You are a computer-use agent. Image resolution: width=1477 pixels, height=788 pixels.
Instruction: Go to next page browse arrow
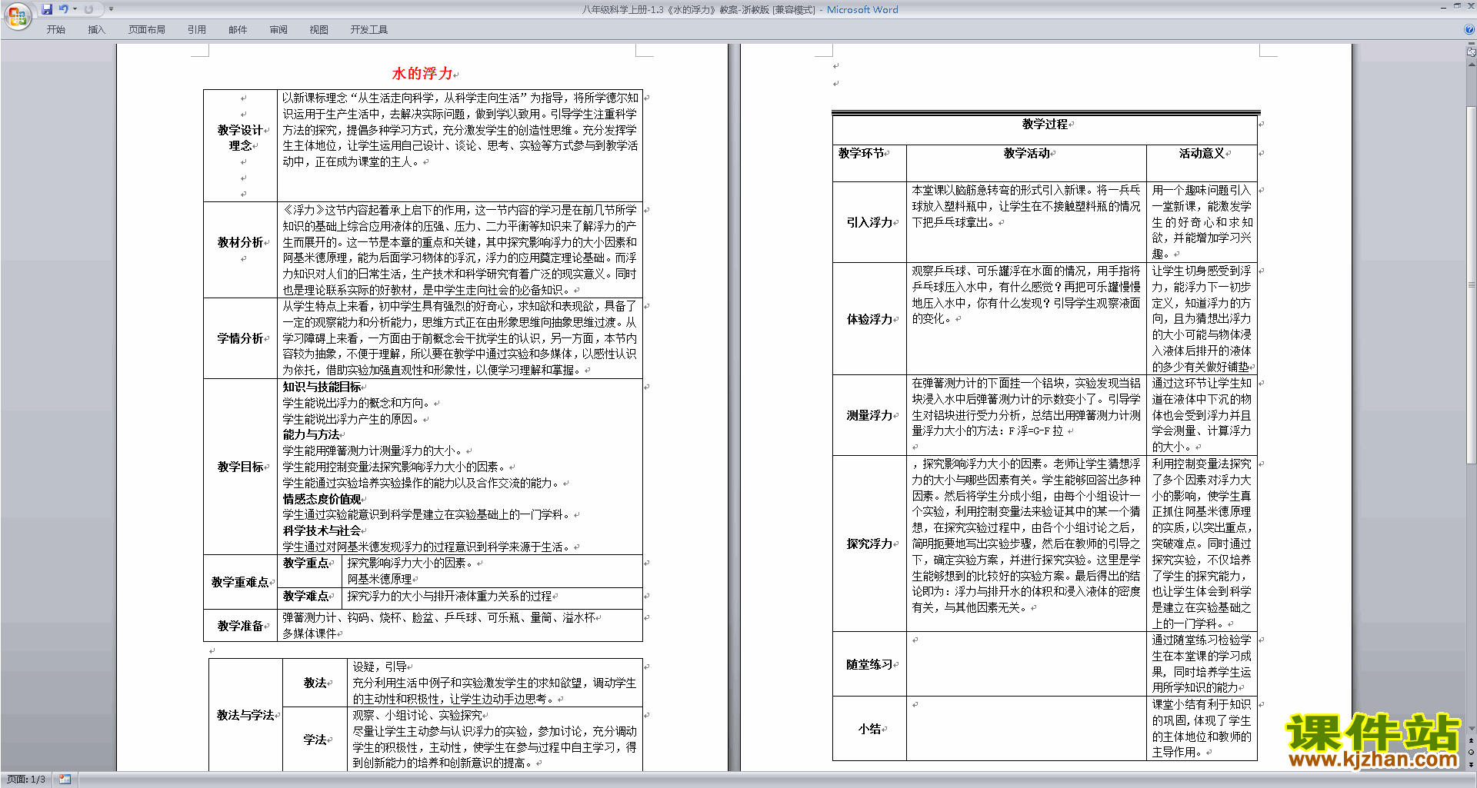(1472, 764)
